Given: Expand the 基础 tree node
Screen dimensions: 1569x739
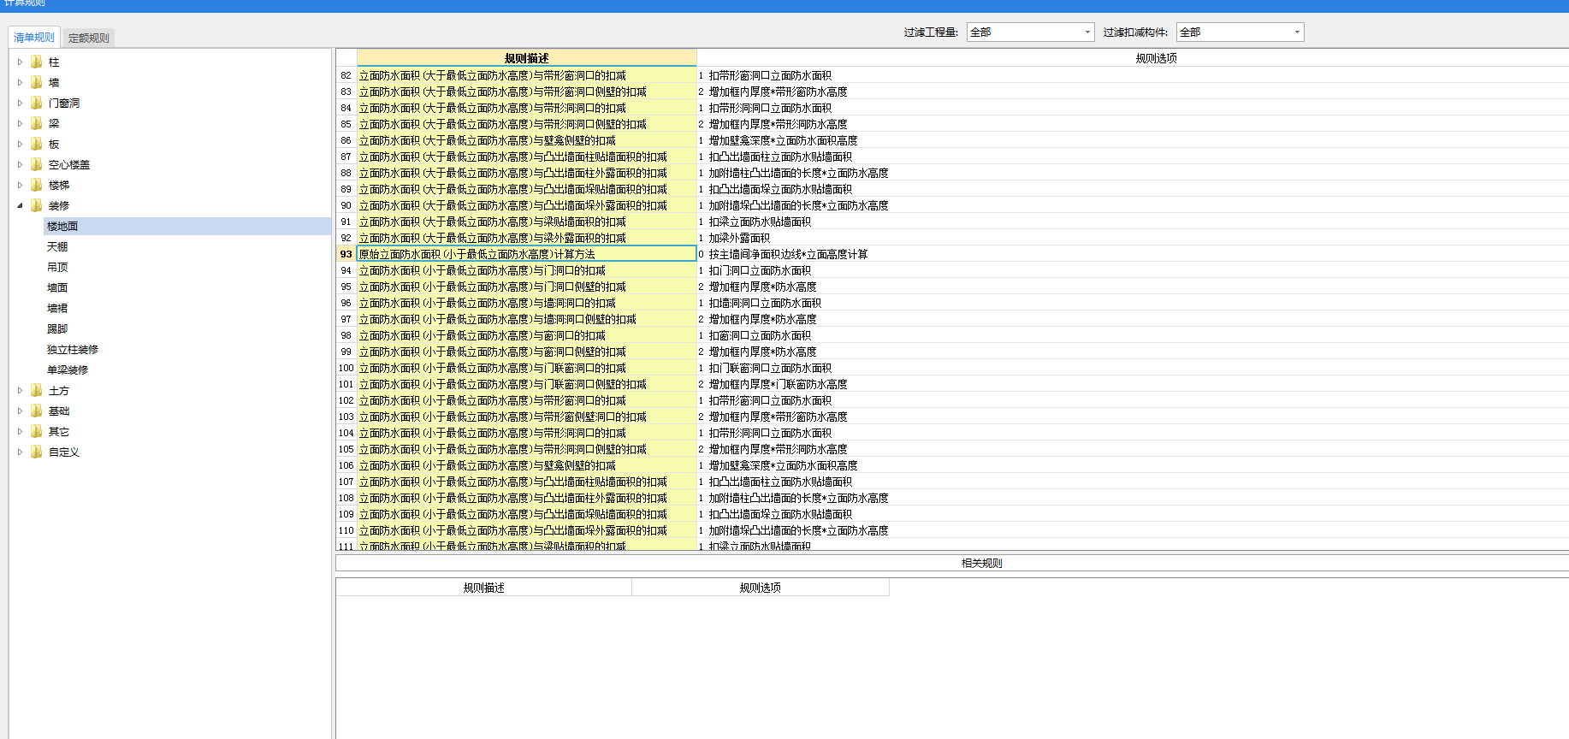Looking at the screenshot, I should (x=20, y=411).
